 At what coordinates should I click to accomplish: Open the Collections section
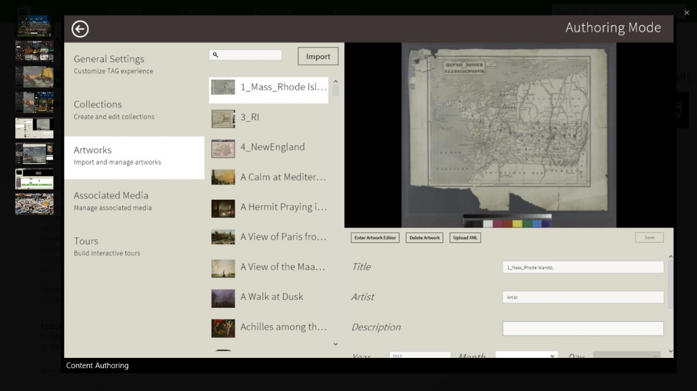[x=134, y=110]
